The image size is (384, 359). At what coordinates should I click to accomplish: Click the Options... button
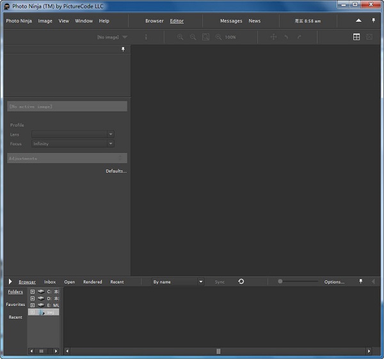coord(334,282)
